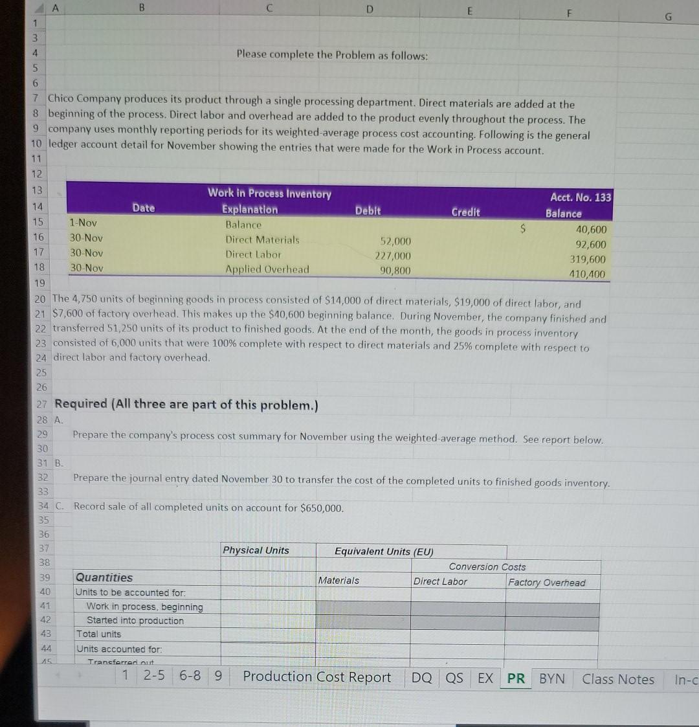Select the balance cell 319,600
The image size is (699, 727).
(587, 259)
